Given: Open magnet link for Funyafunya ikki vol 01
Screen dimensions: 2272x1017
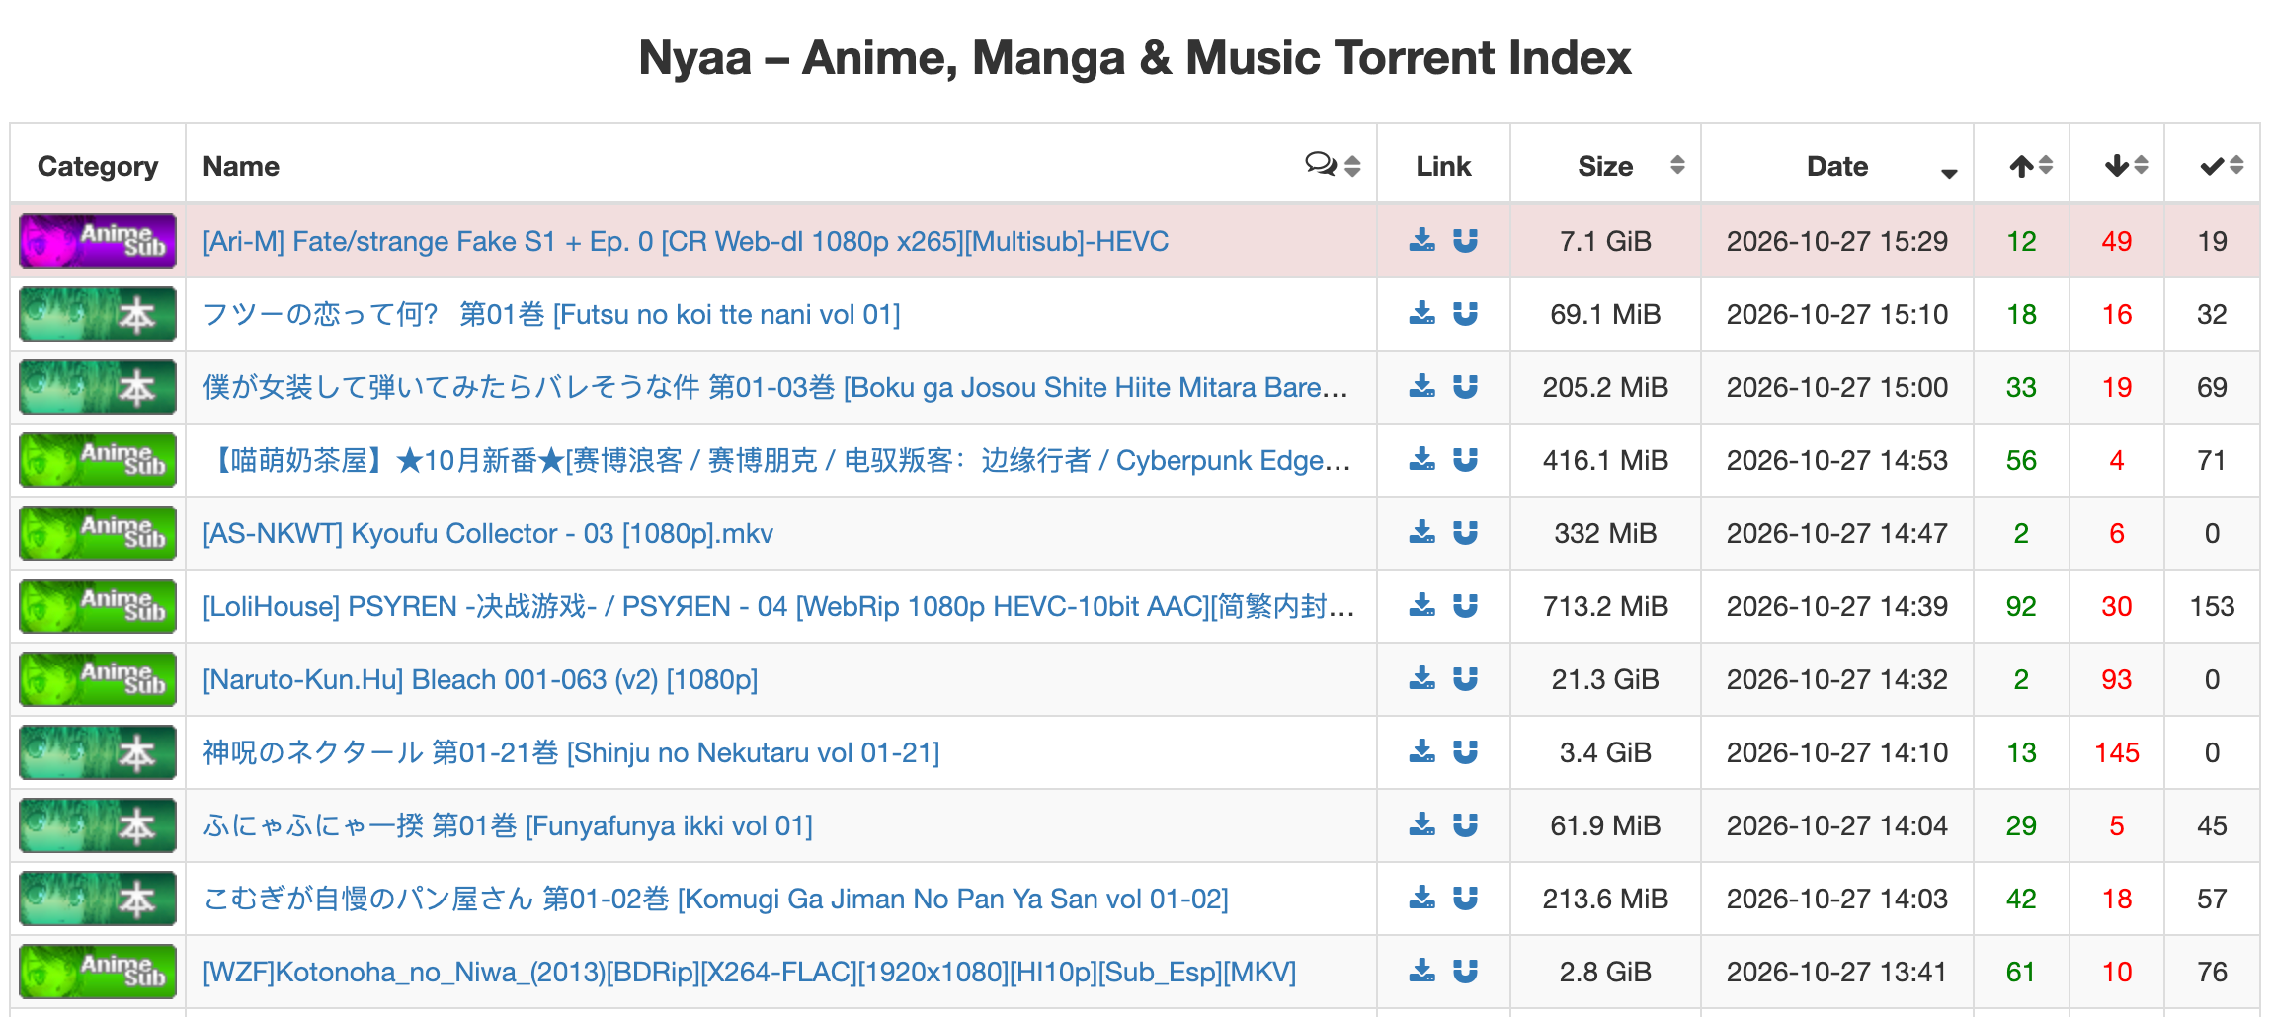Looking at the screenshot, I should tap(1465, 825).
